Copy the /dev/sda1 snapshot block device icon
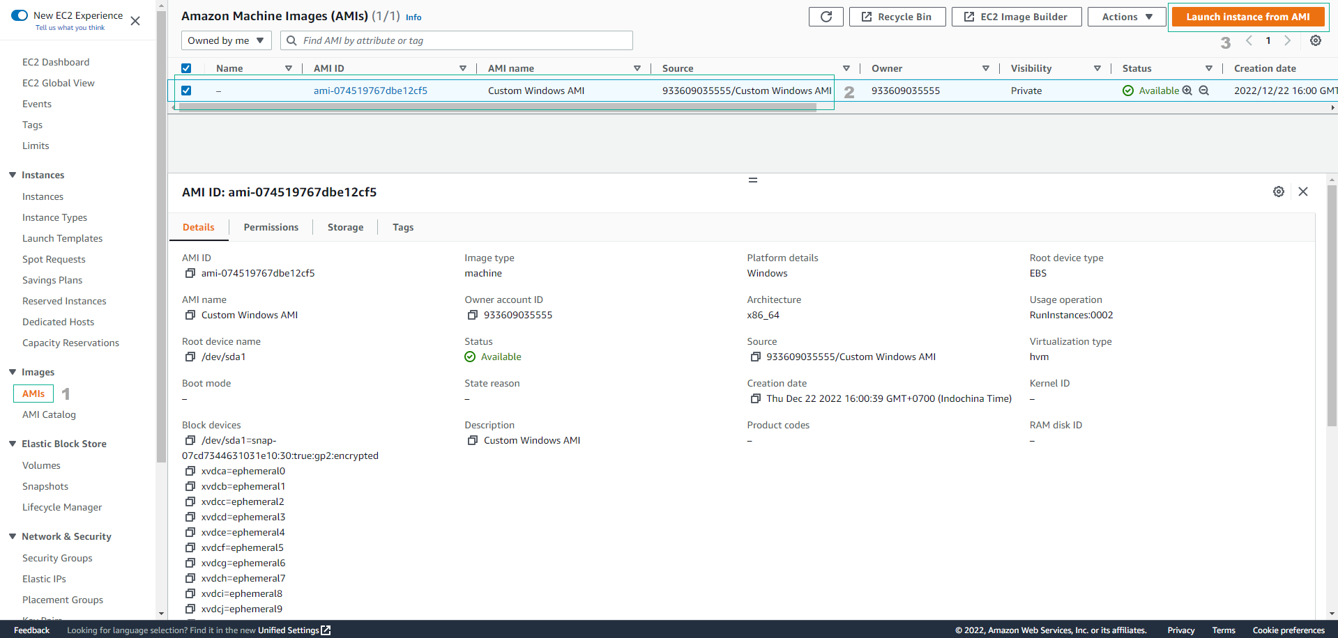1338x638 pixels. click(190, 440)
